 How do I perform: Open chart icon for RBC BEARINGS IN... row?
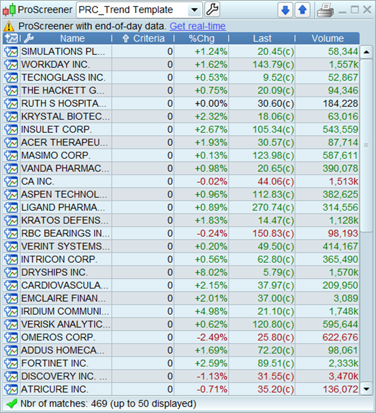(11, 233)
